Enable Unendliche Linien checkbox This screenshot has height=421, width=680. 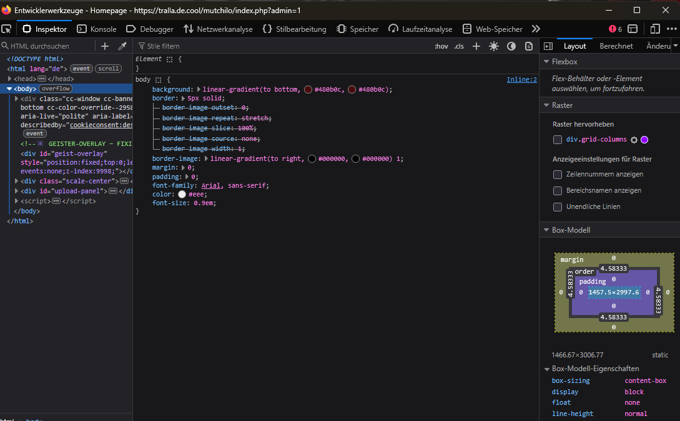pos(558,207)
